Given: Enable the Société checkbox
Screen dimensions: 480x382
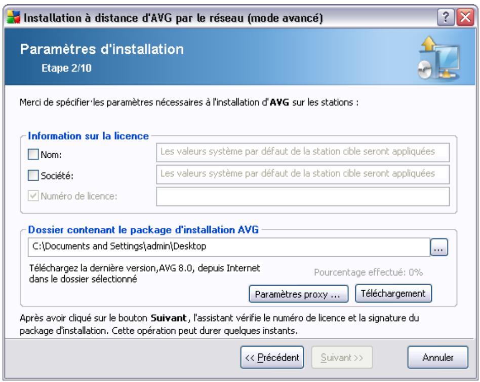Looking at the screenshot, I should (33, 176).
